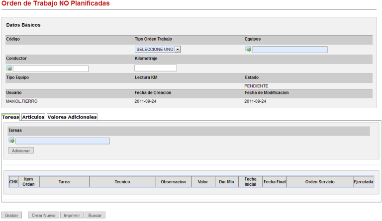Click the Buscar button
Viewport: 382px width, 221px height.
(95, 216)
